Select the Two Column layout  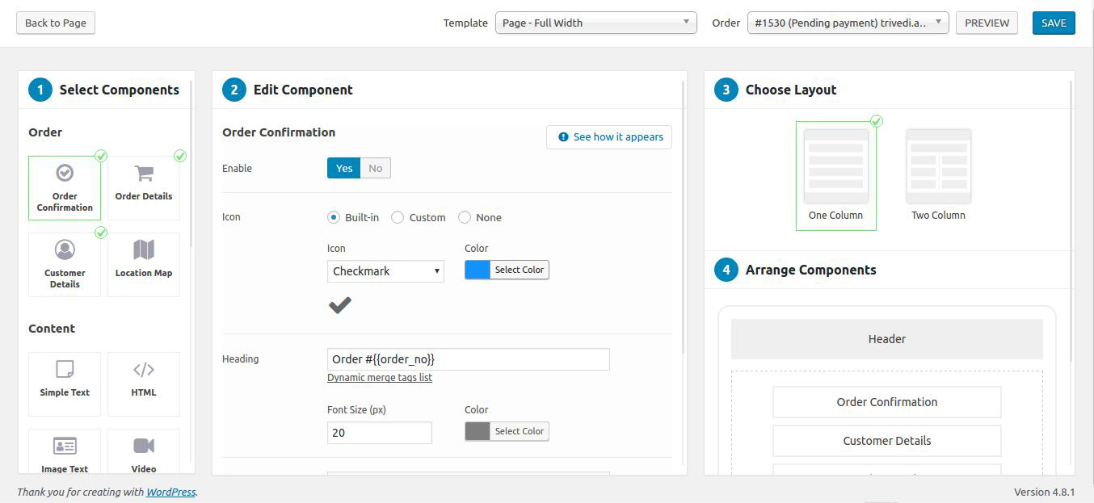(938, 166)
